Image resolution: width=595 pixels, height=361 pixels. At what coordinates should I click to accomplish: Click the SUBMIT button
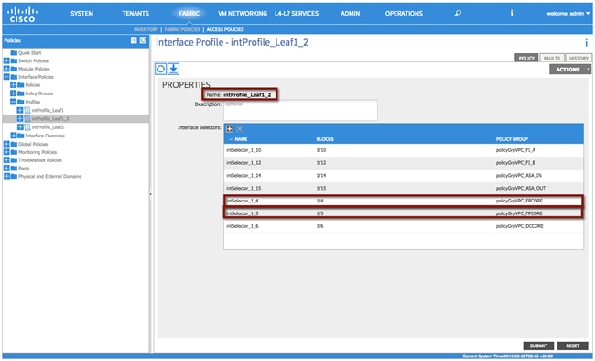point(538,345)
